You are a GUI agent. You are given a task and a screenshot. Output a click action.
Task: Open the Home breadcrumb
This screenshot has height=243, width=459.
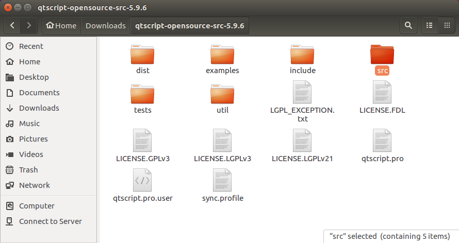pos(61,25)
